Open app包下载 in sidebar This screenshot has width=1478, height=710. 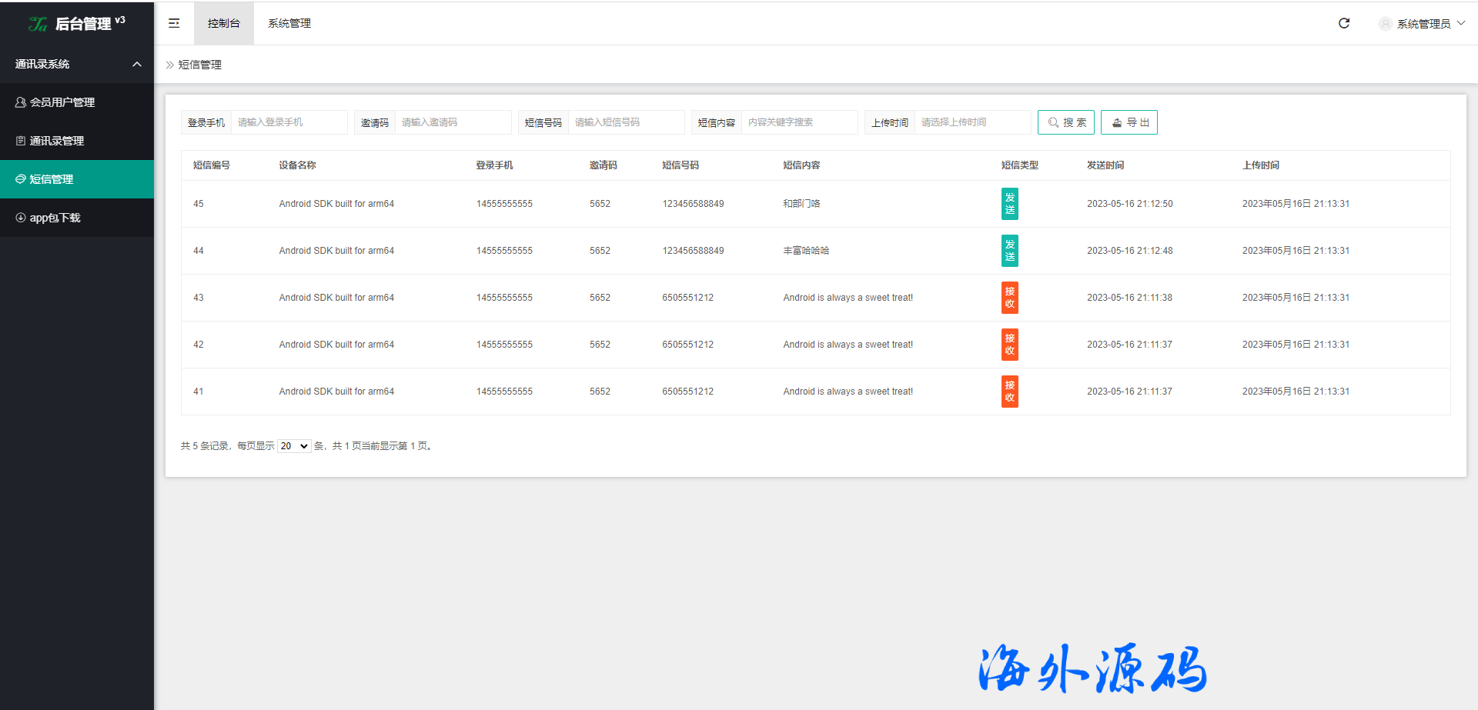[55, 218]
